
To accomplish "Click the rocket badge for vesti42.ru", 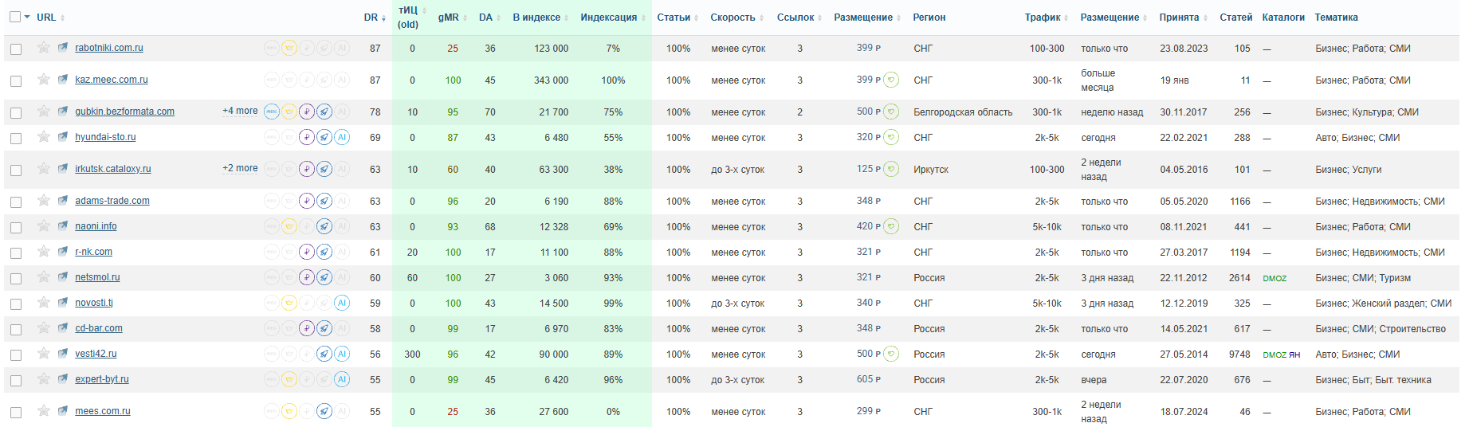I will click(324, 354).
